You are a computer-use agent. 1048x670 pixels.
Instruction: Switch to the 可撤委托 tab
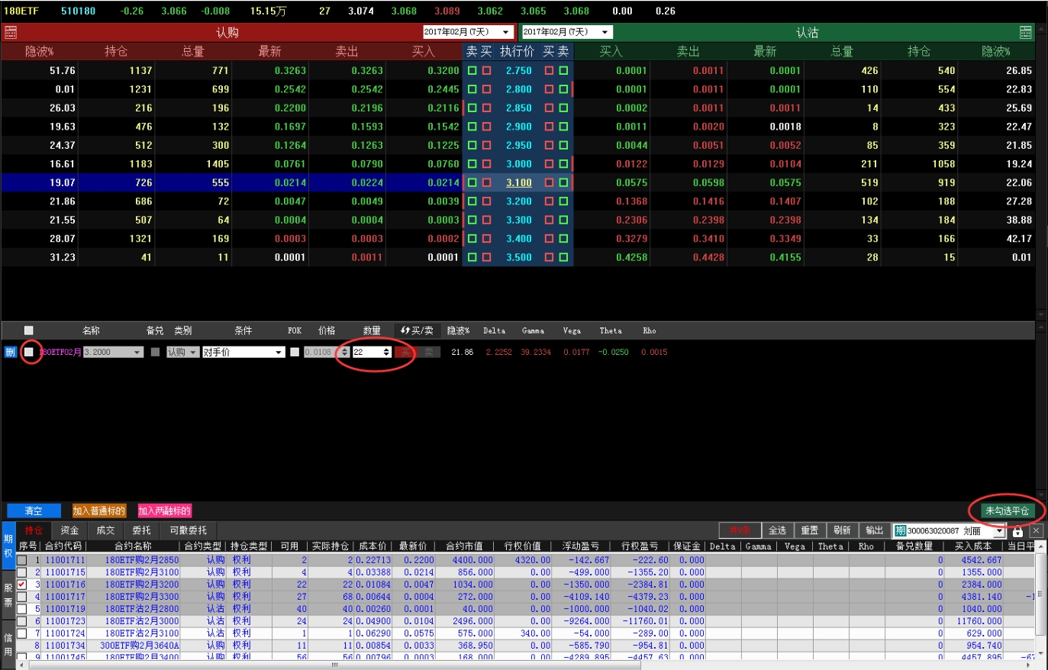pyautogui.click(x=188, y=530)
